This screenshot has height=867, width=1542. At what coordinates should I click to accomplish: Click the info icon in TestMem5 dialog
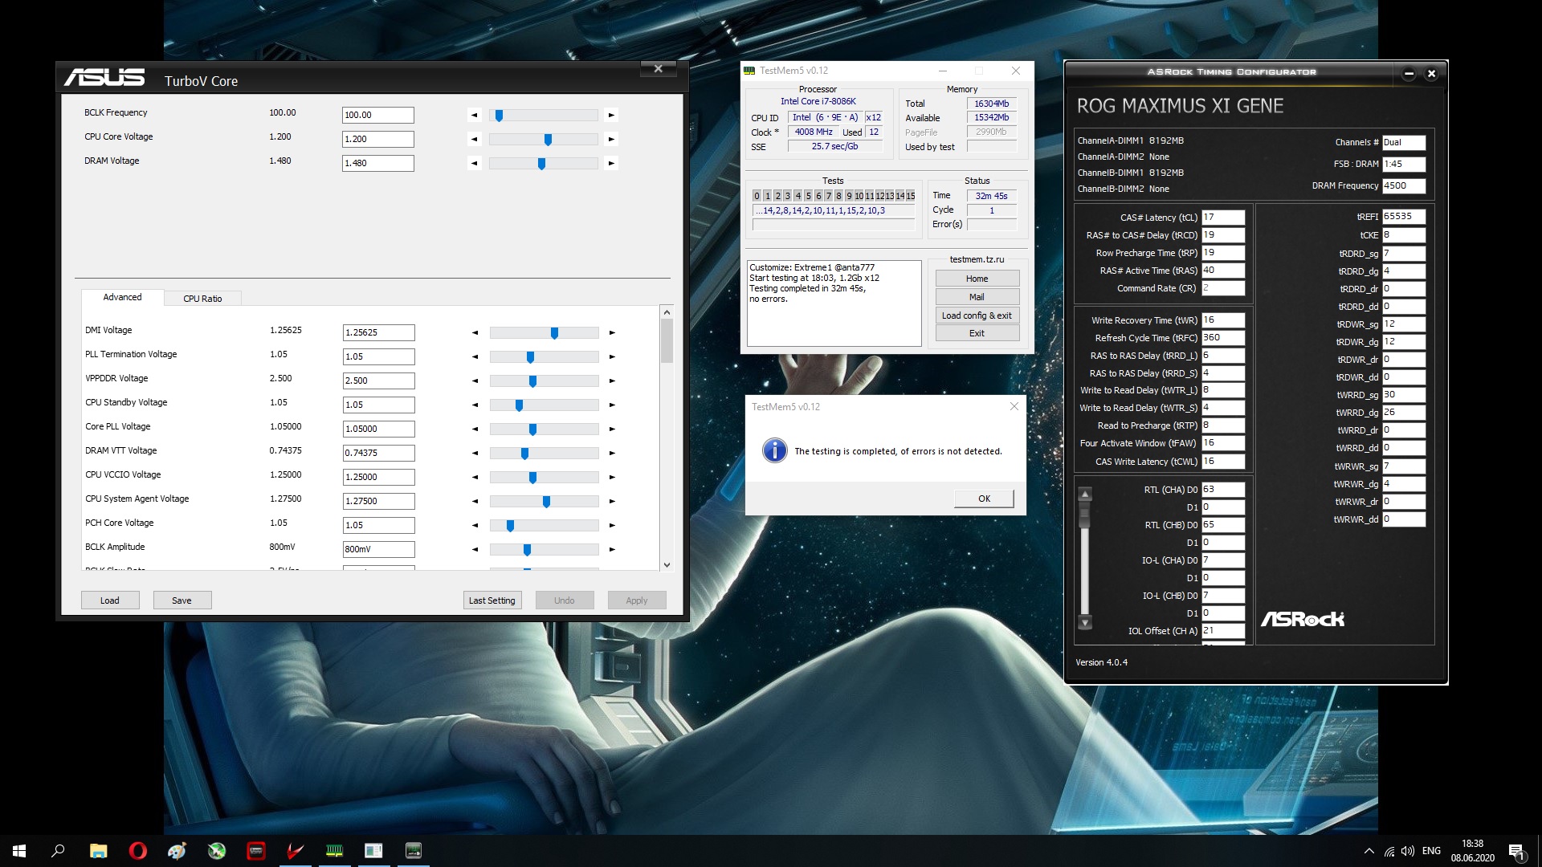(x=774, y=450)
